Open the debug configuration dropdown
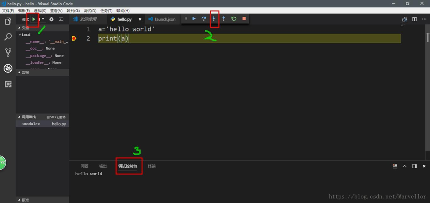The image size is (430, 203). tap(43, 19)
